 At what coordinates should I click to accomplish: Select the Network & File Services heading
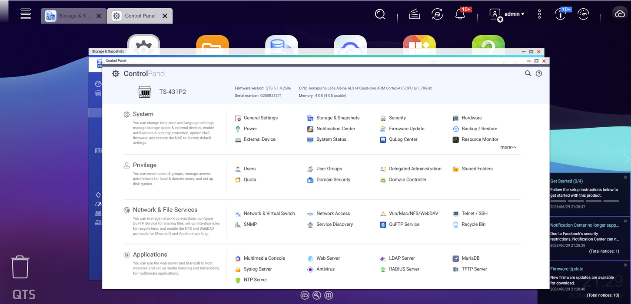[x=165, y=210]
